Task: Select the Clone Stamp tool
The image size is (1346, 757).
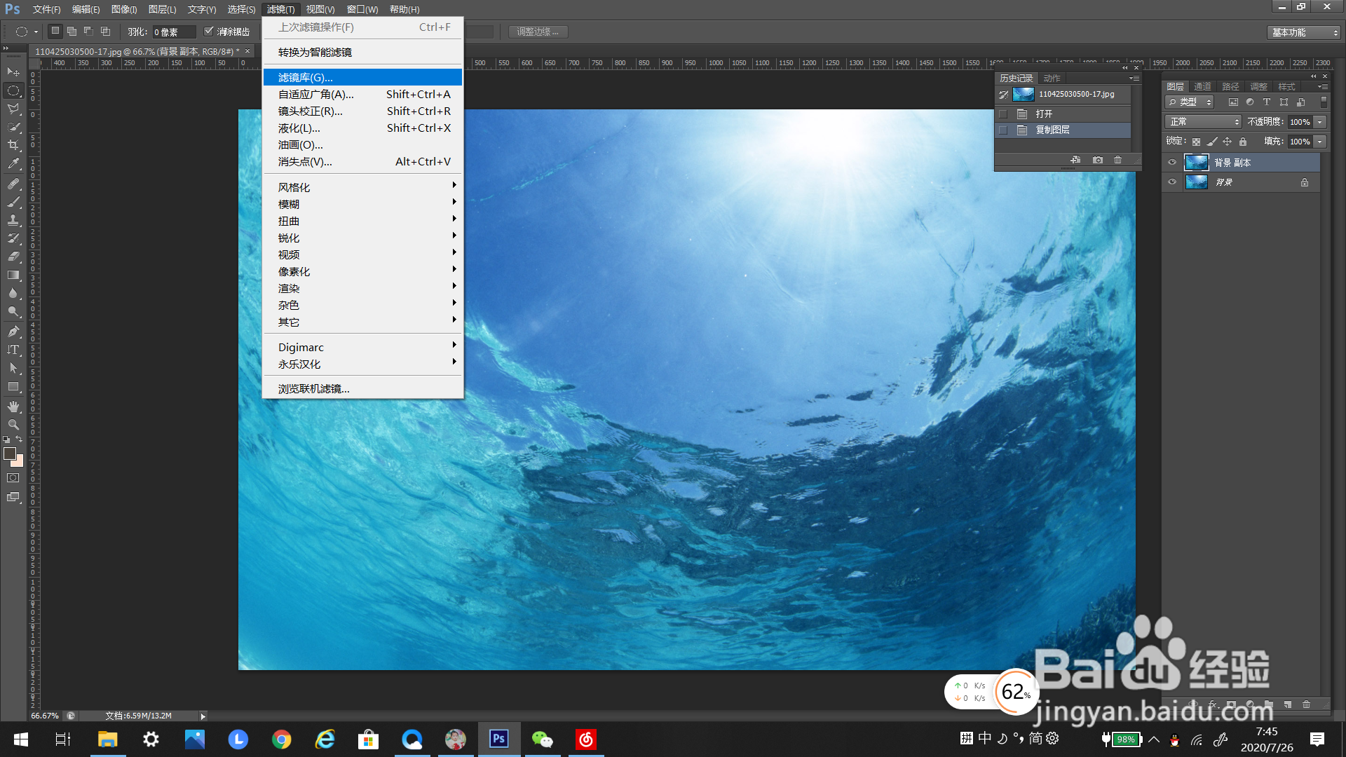Action: [13, 220]
